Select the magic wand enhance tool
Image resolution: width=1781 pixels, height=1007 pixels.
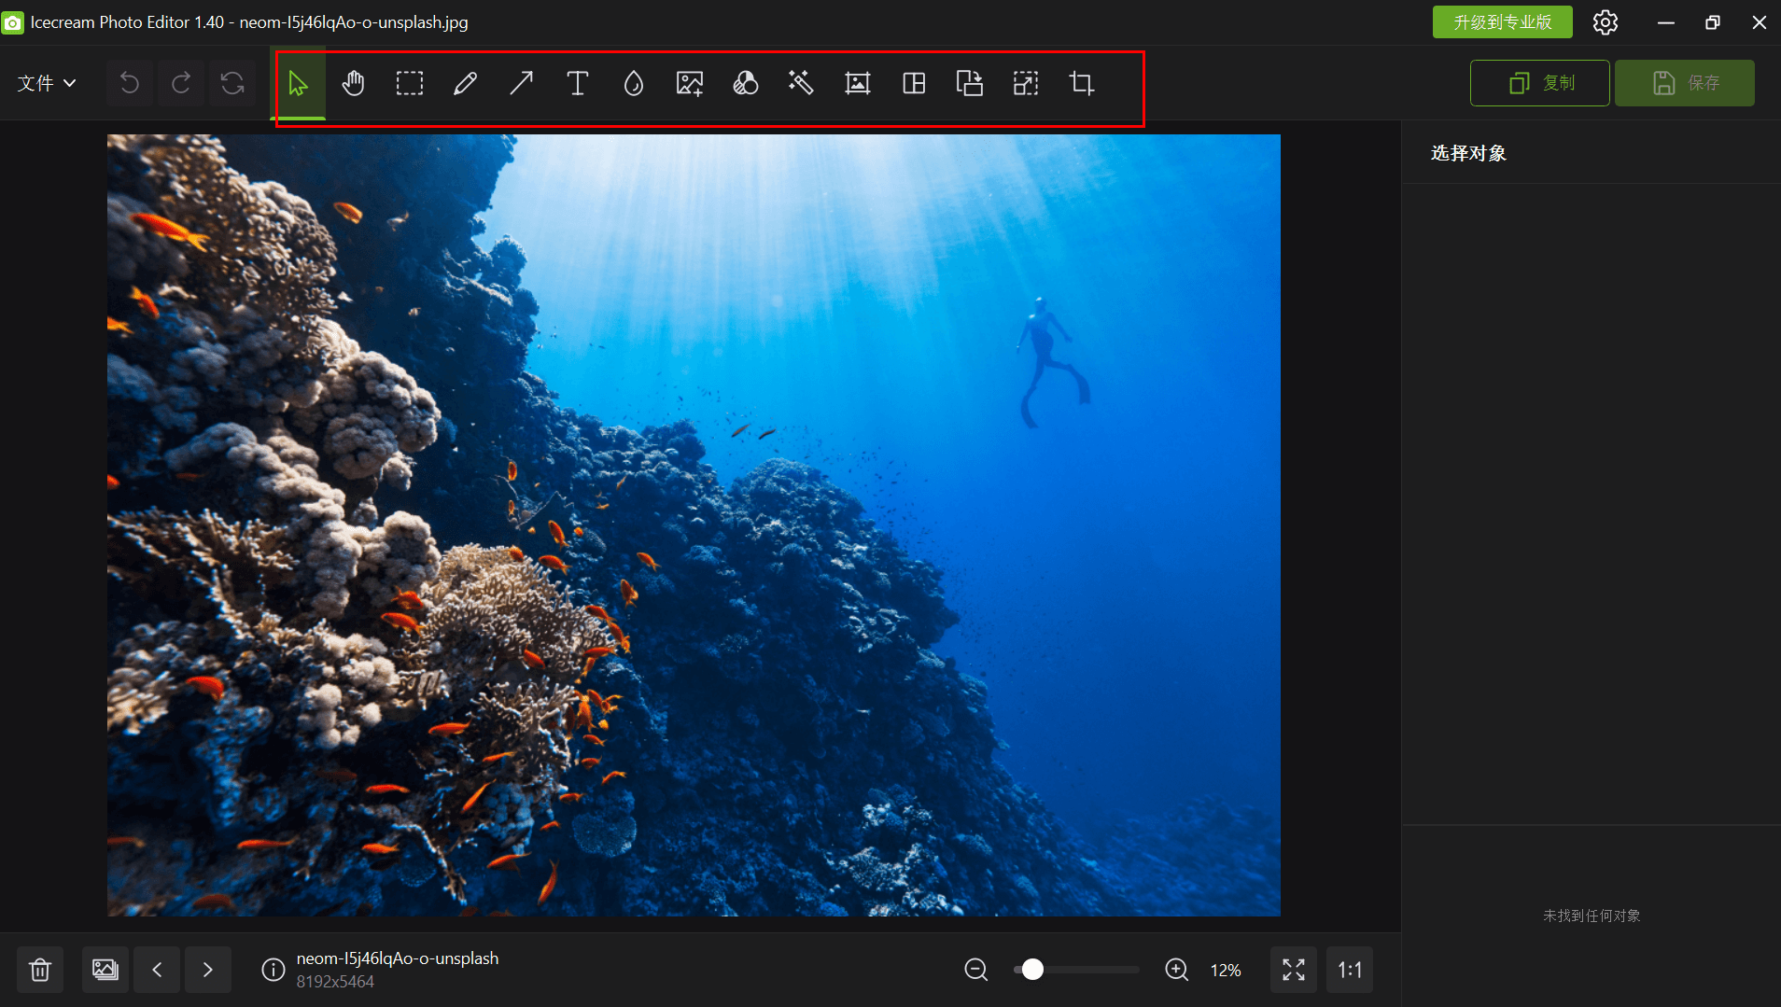(801, 84)
